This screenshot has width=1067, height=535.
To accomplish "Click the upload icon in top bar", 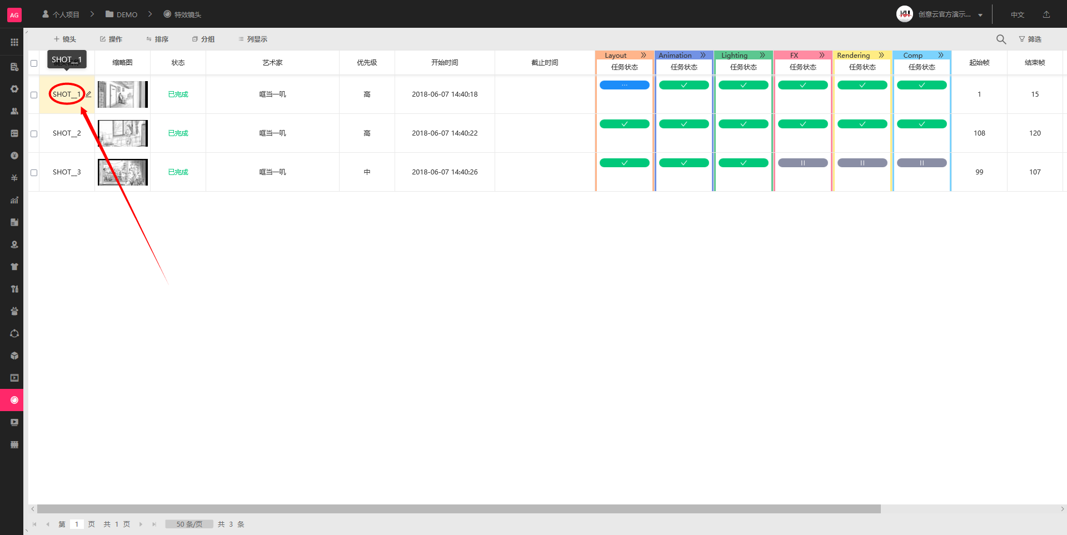I will pos(1046,14).
